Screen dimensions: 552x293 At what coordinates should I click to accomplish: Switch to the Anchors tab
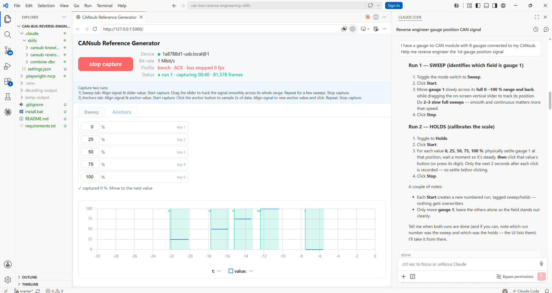point(121,112)
